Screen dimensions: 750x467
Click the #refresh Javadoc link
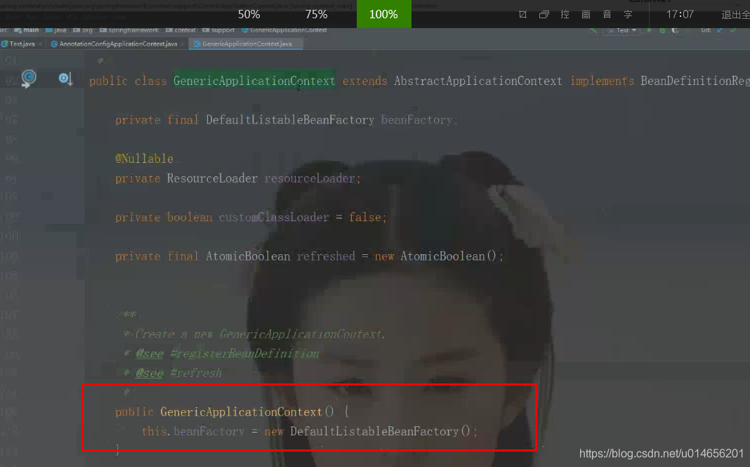coord(196,373)
